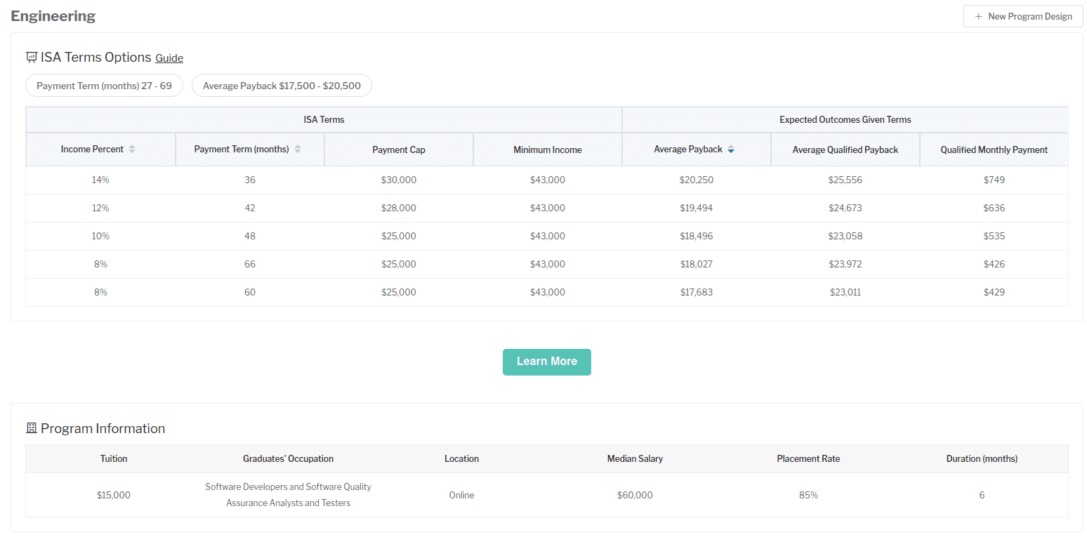
Task: Click the Engineering page heading
Action: pyautogui.click(x=53, y=16)
